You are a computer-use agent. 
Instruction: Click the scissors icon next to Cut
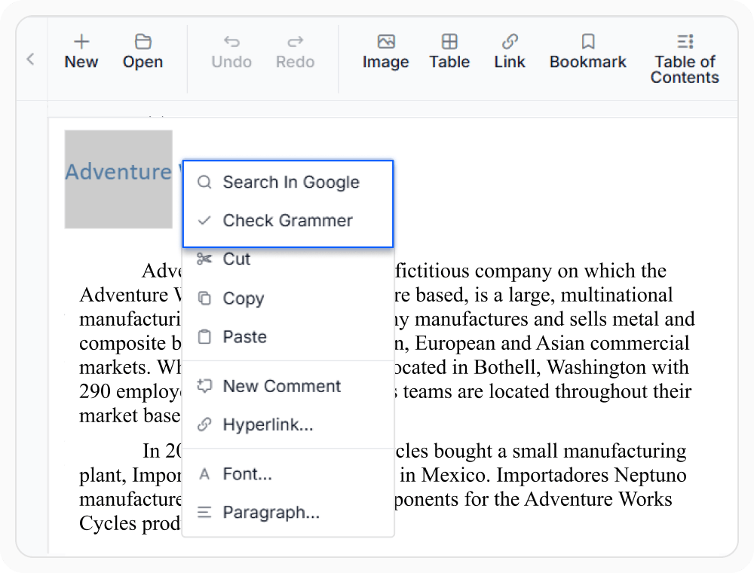point(204,259)
